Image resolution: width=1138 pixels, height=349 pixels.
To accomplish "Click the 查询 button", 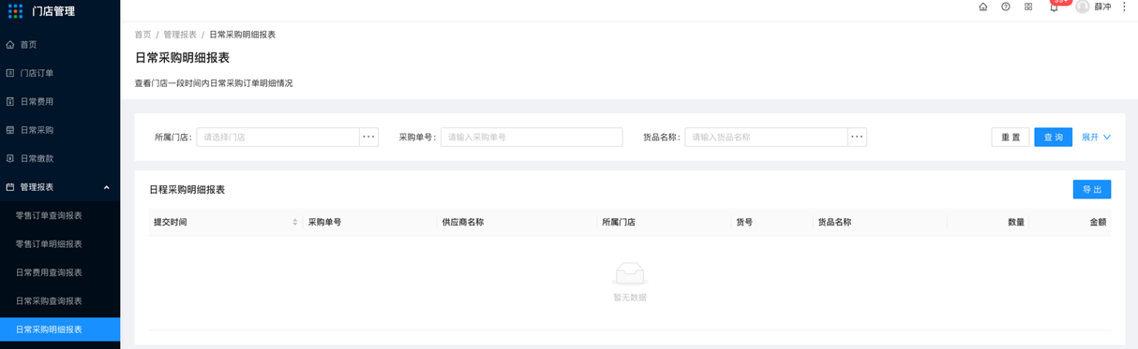I will click(x=1054, y=138).
